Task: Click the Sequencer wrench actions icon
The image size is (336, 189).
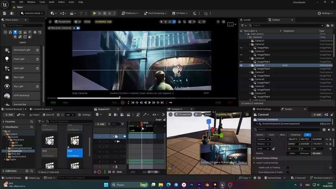Action: click(146, 115)
